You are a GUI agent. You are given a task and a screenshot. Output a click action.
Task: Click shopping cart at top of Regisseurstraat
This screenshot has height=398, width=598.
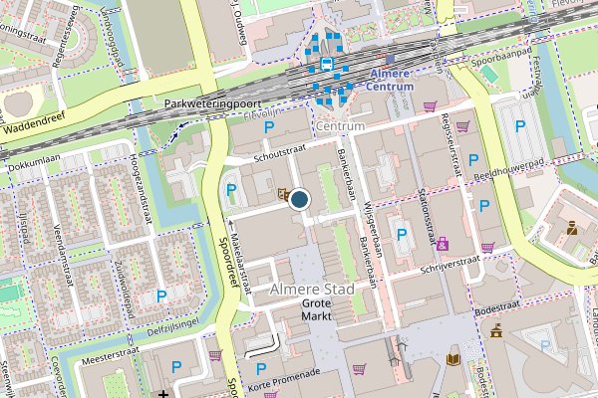pyautogui.click(x=463, y=126)
